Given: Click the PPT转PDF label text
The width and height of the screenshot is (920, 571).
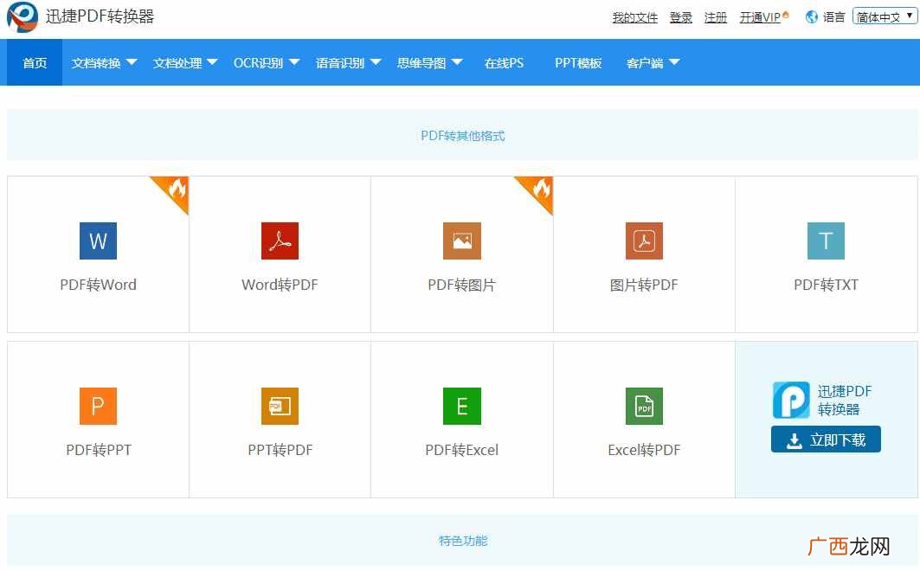Looking at the screenshot, I should (280, 450).
